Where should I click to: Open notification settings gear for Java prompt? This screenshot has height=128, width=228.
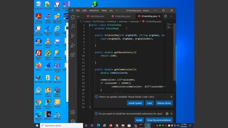coord(167,114)
